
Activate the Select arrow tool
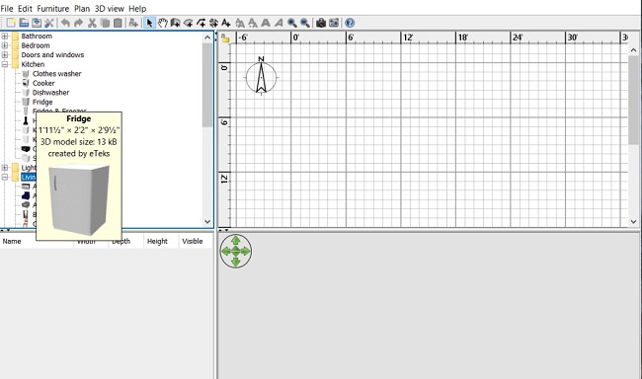pos(149,23)
